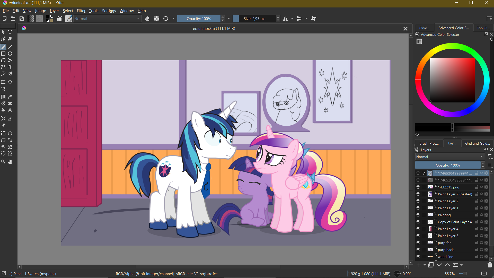Expand the Add Layer dropdown arrow
This screenshot has width=494, height=278.
(x=425, y=265)
